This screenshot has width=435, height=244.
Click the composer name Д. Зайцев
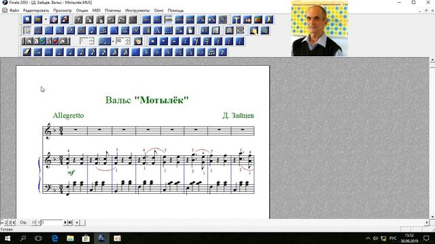click(x=239, y=115)
